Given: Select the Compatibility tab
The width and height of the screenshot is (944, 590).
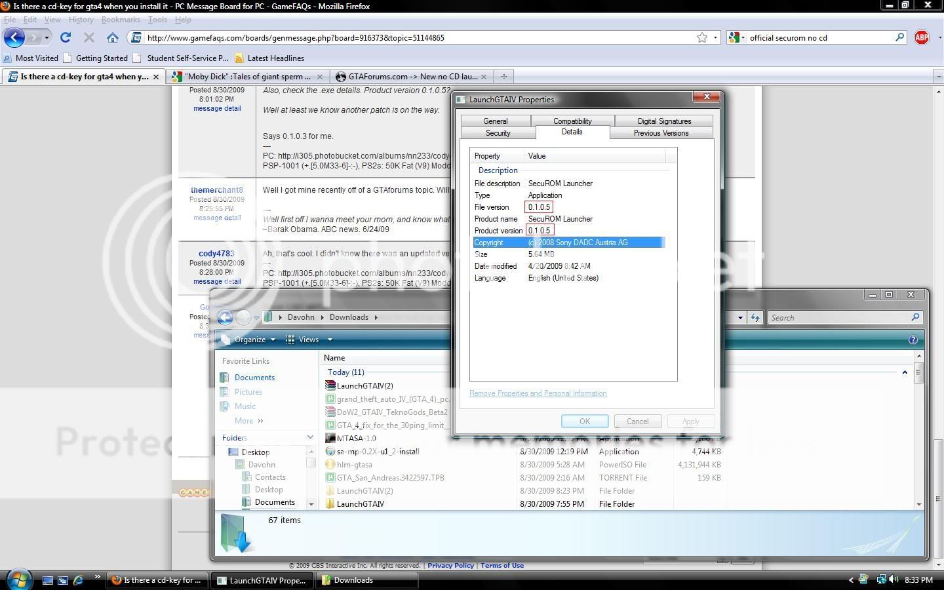Looking at the screenshot, I should coord(572,121).
